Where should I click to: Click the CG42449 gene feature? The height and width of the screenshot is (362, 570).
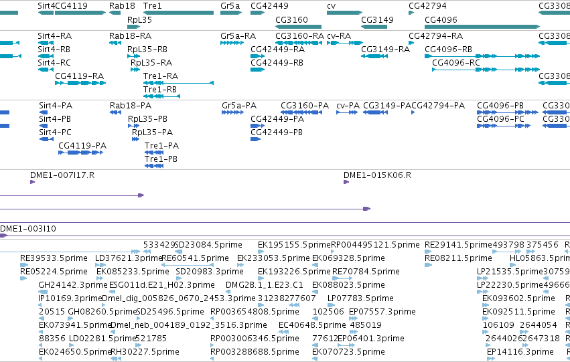(258, 13)
